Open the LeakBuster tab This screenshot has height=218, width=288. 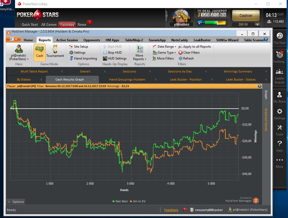202,40
